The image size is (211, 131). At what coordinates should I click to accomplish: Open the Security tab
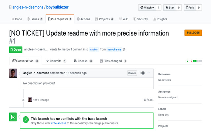coord(141,19)
